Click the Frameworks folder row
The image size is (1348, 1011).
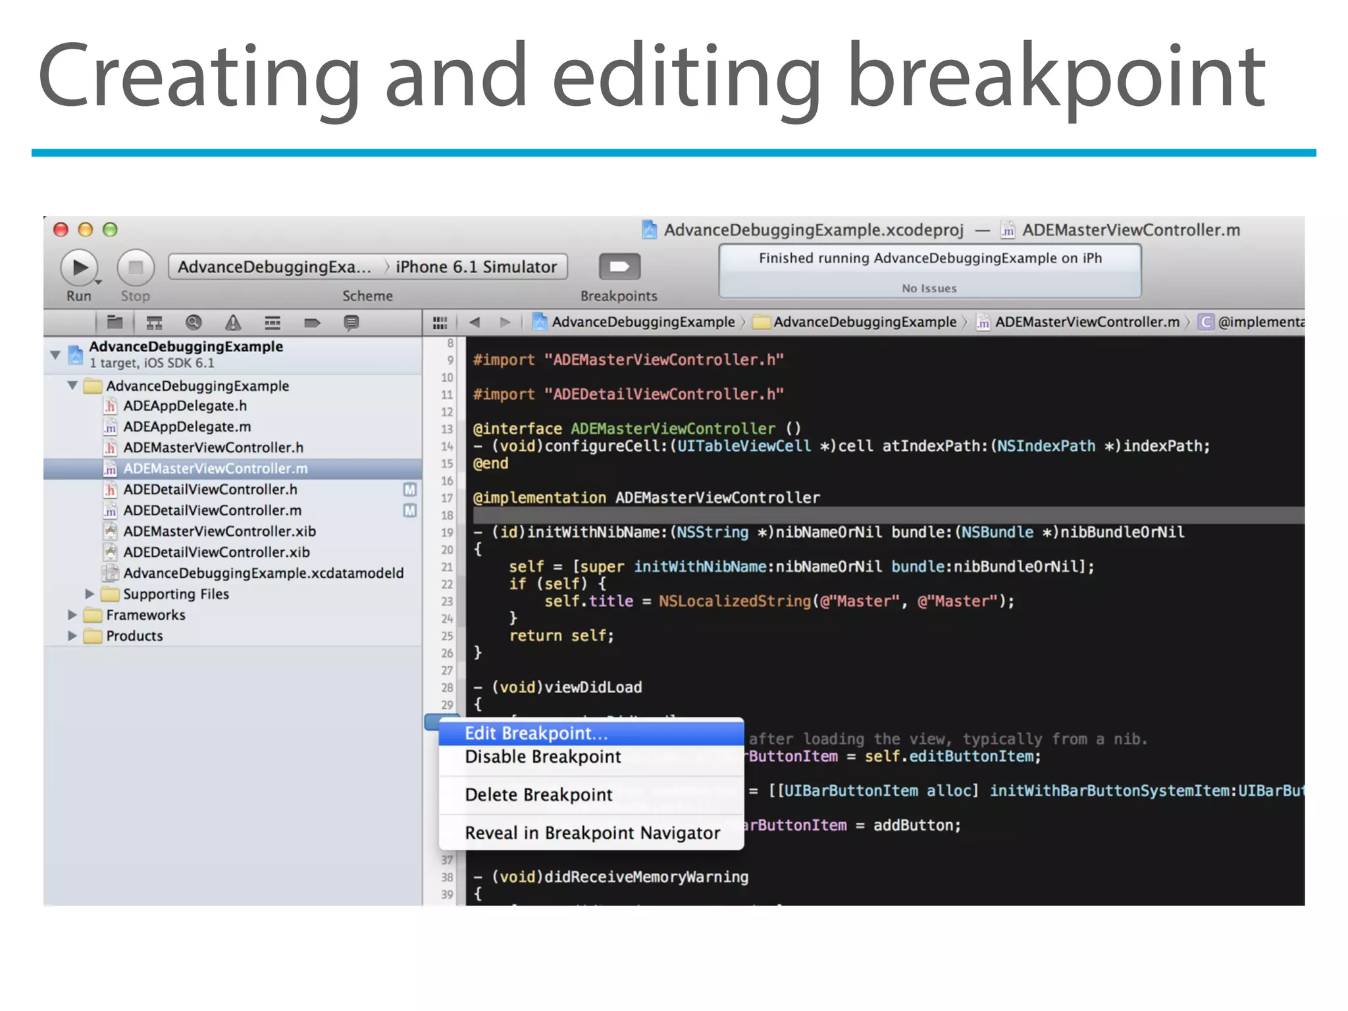[x=233, y=615]
